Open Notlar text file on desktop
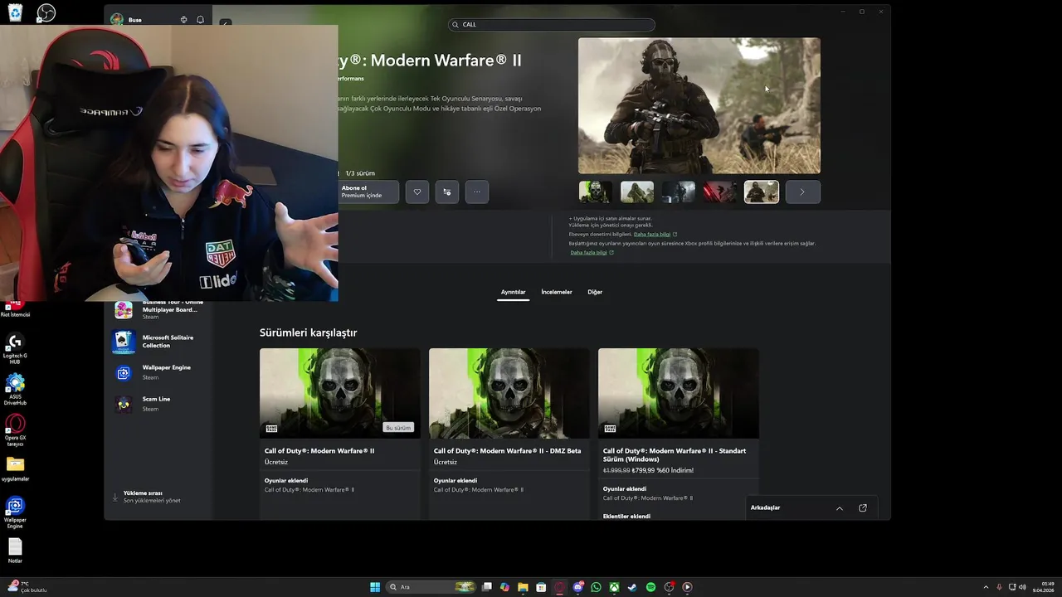 pos(15,551)
